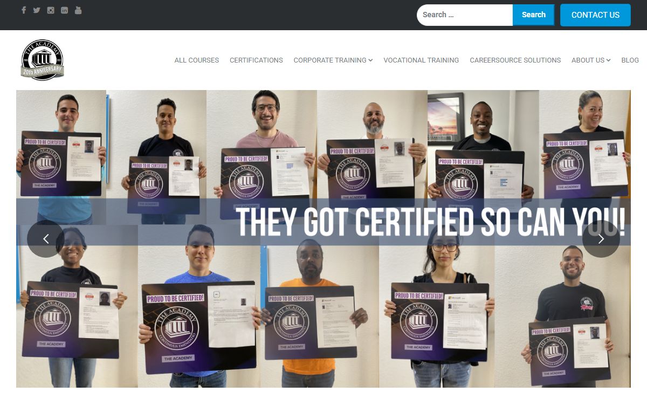Open the Facebook social icon
The image size is (647, 399).
(24, 10)
